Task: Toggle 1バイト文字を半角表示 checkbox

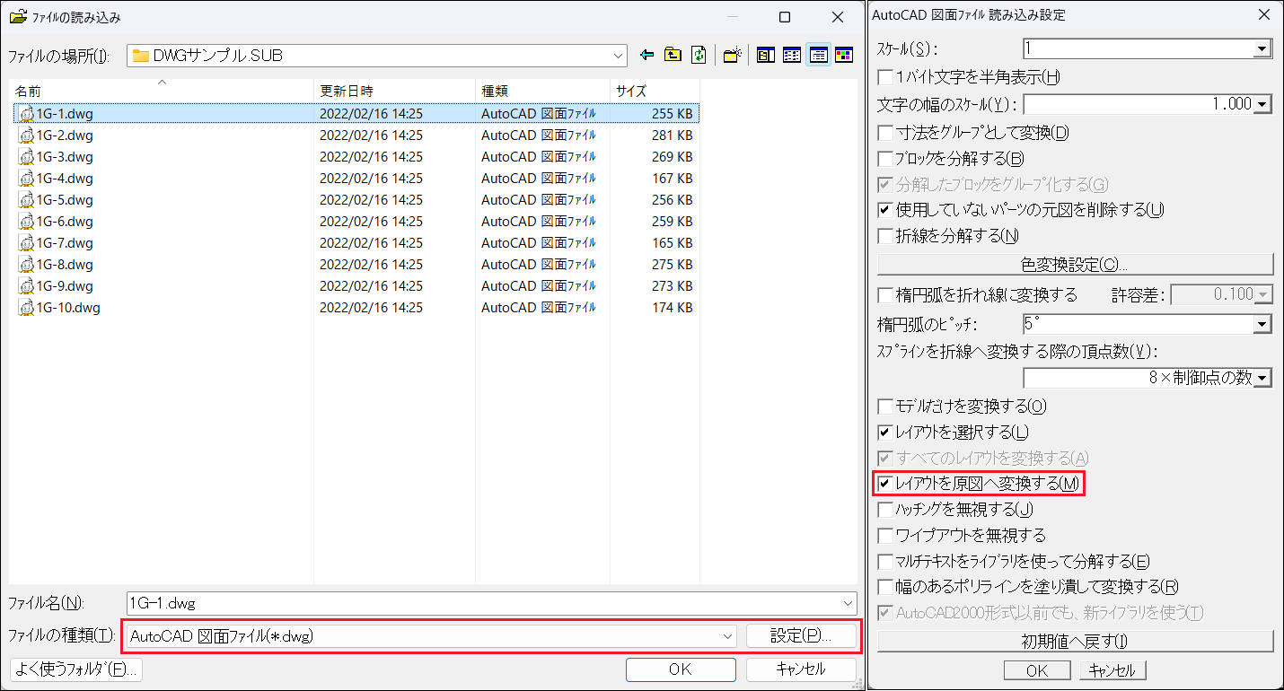Action: pyautogui.click(x=885, y=78)
